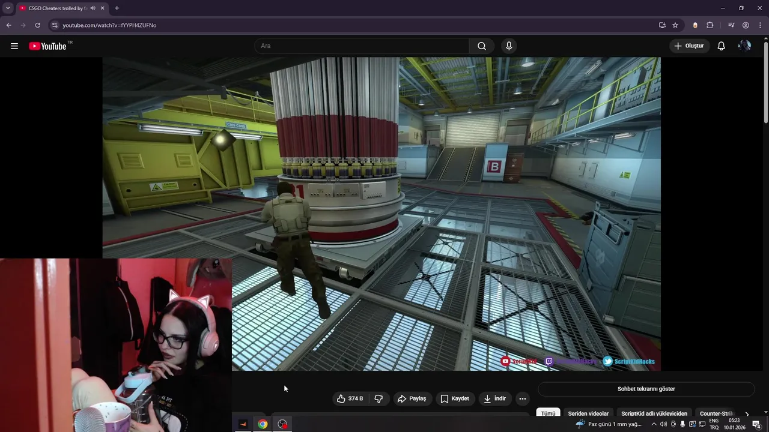This screenshot has height=432, width=769.
Task: Reload the page
Action: [37, 25]
